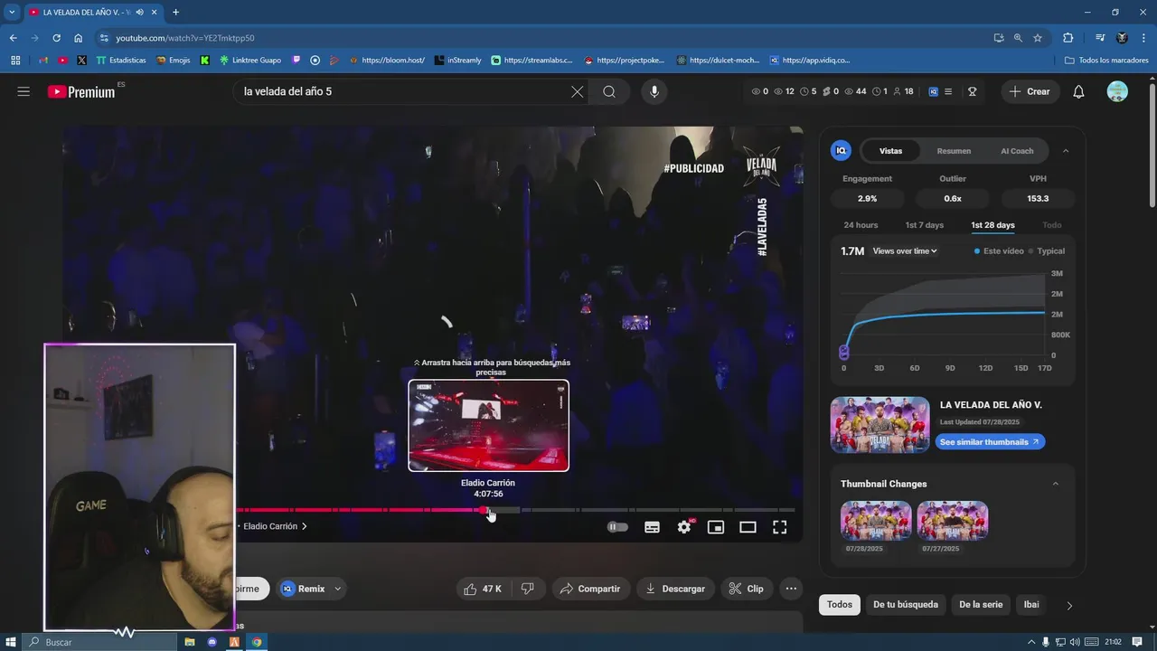Open Chrome apps grid in bookmarks bar
1157x651 pixels.
click(15, 61)
